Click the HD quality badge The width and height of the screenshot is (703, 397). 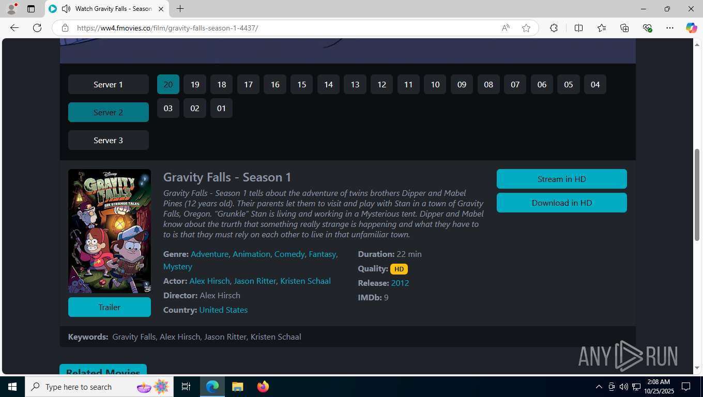point(399,269)
